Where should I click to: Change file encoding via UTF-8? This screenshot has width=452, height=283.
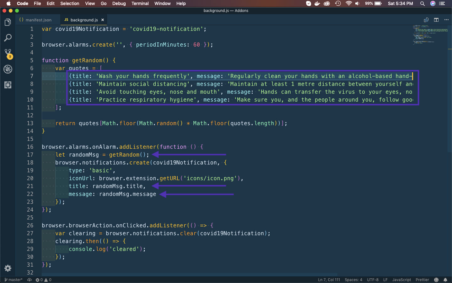click(x=373, y=280)
